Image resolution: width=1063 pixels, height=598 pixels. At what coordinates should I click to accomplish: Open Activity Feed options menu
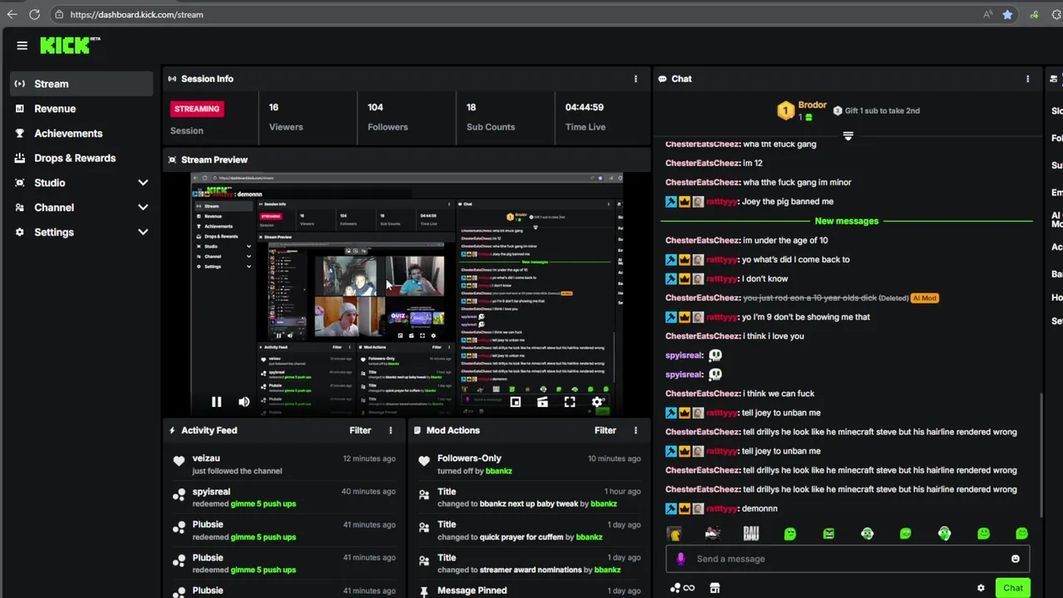[390, 430]
